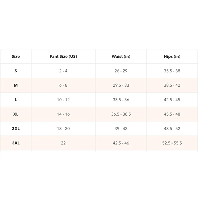This screenshot has height=200, width=200.
Task: Select the XL size row label
Action: click(16, 114)
